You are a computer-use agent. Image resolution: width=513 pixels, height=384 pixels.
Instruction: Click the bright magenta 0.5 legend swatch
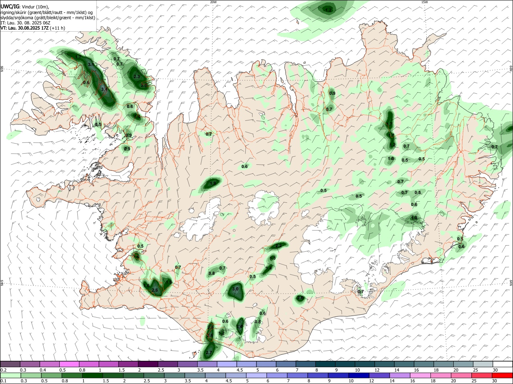click(x=69, y=364)
